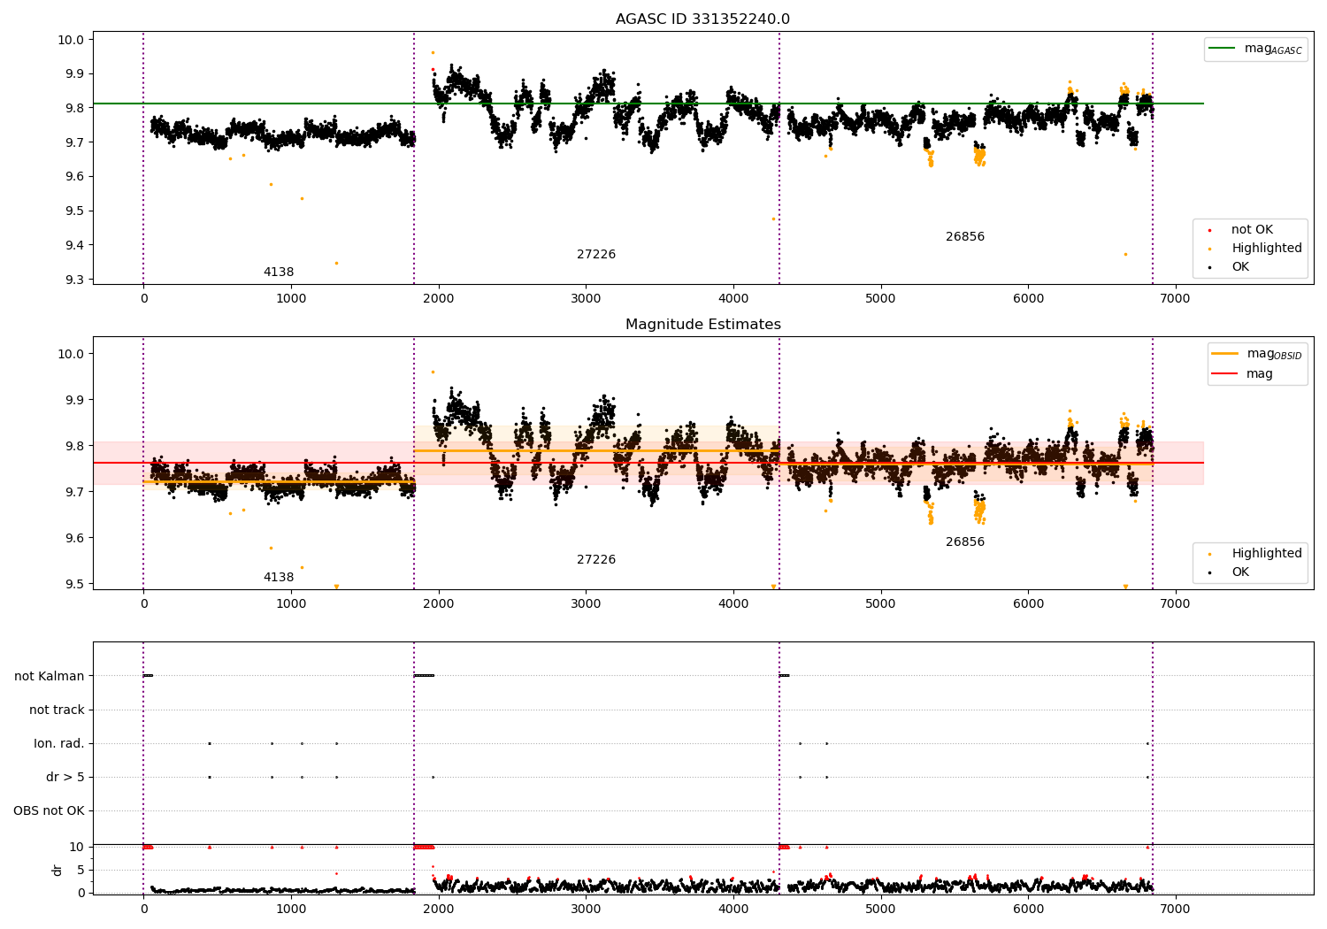Viewport: 1327px width, 929px height.
Task: Click the 'AGASC ID 331352240.0' plot title
Action: (702, 19)
